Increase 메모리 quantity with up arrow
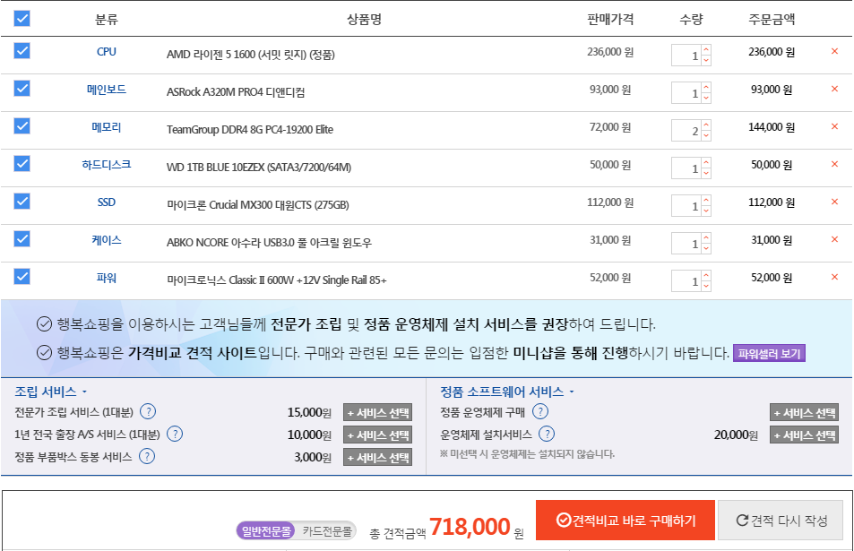 [x=706, y=125]
